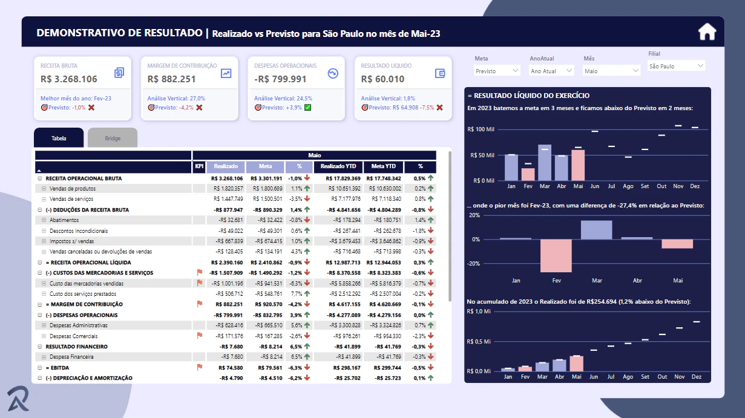Expand the Despesas Administrativas row
Screen dimensions: 745x418
(44, 325)
